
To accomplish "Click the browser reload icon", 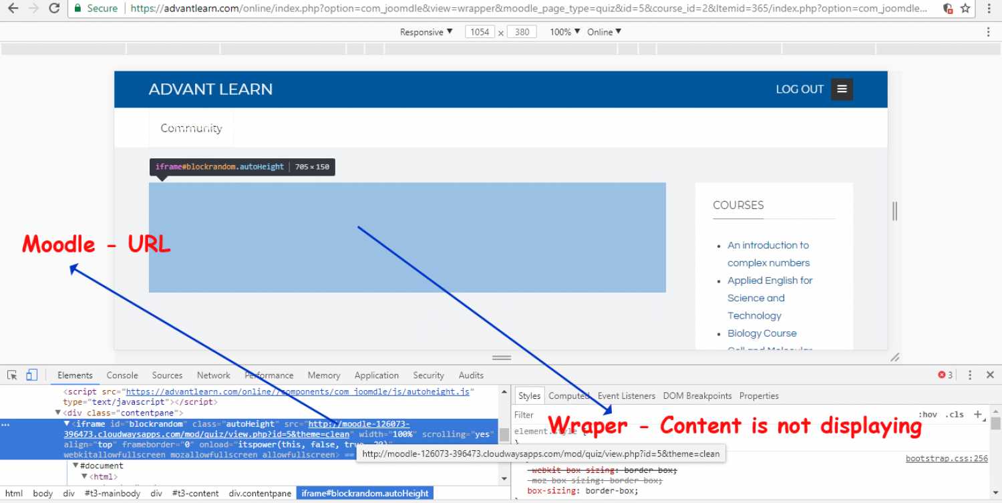I will tap(55, 9).
